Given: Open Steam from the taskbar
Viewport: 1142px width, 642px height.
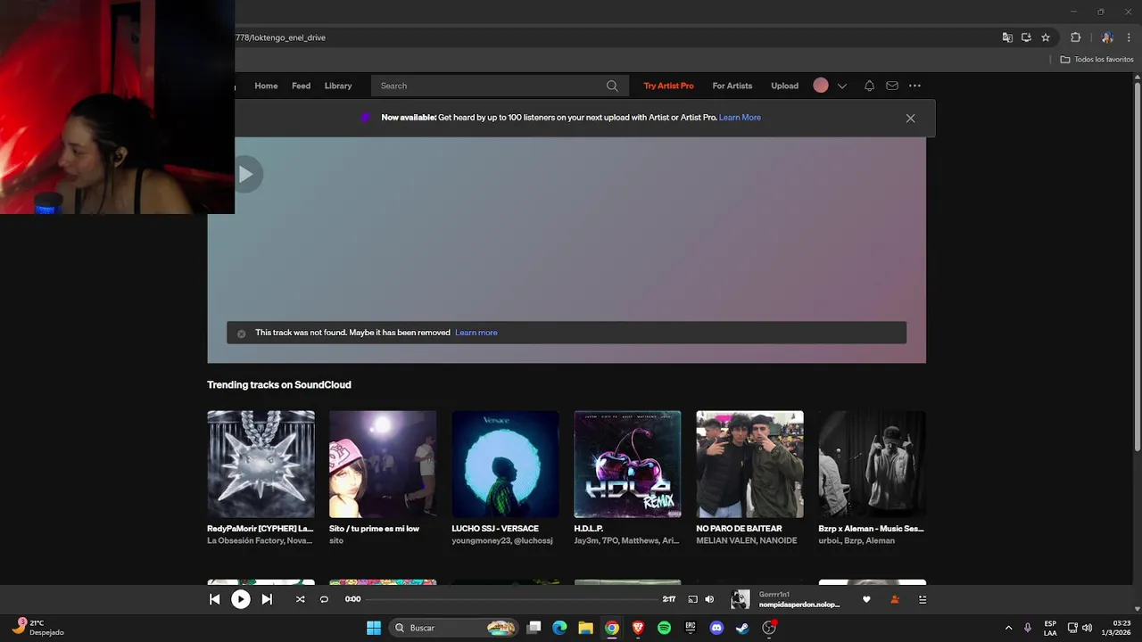Looking at the screenshot, I should pyautogui.click(x=742, y=628).
